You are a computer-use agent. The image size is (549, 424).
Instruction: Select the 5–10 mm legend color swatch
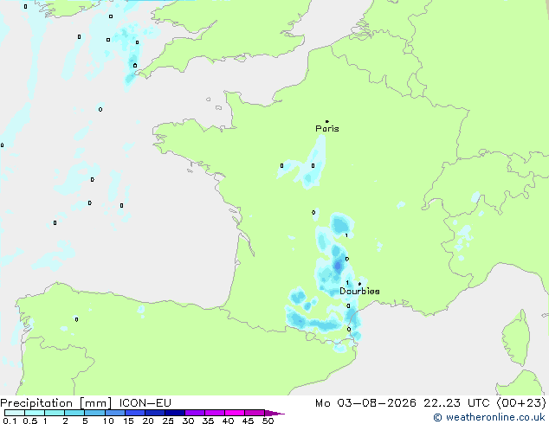coord(95,413)
